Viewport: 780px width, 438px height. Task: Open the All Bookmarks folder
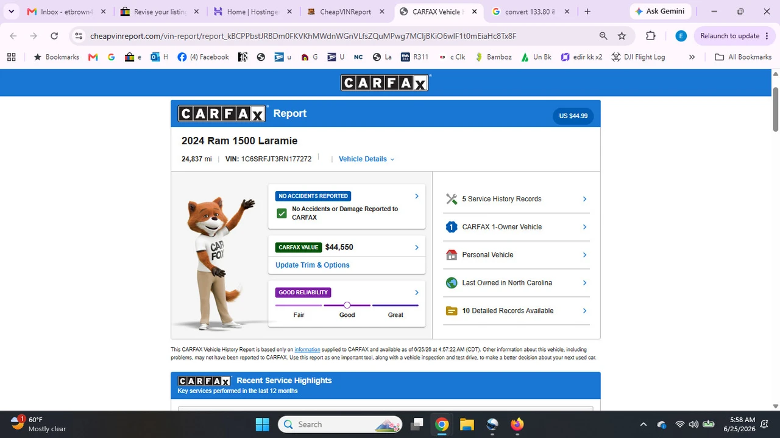(743, 57)
